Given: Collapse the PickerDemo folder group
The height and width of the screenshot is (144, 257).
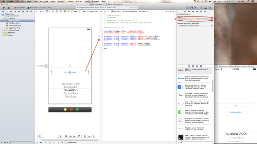Looking at the screenshot, I should pos(3,18).
